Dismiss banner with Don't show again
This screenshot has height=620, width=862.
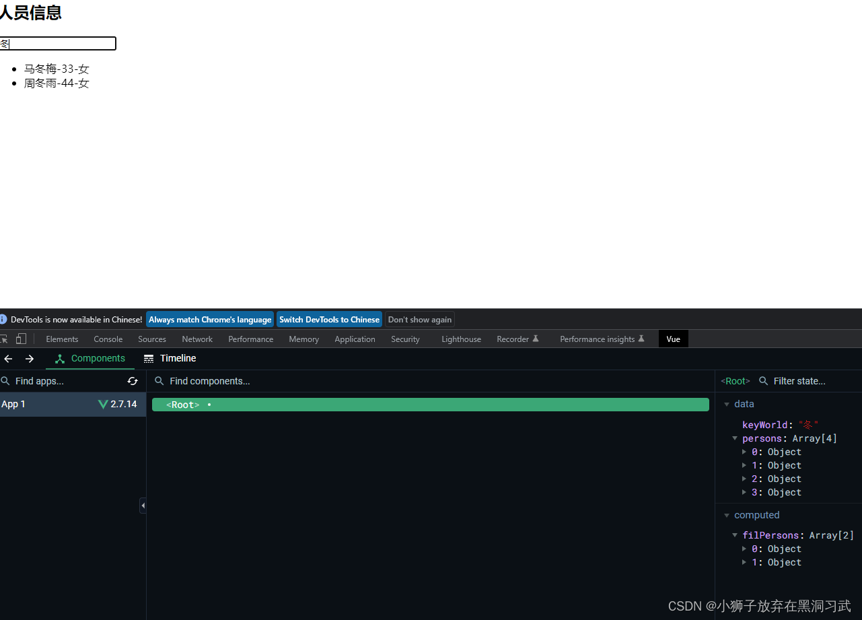point(419,319)
